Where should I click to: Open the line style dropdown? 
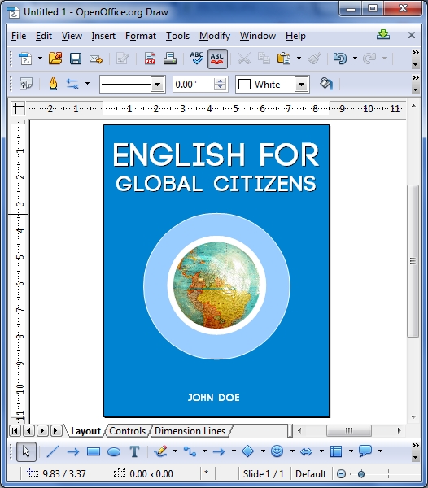coord(158,85)
